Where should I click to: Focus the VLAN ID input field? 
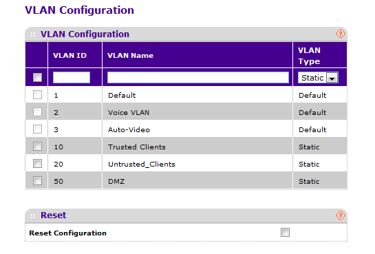pos(72,78)
